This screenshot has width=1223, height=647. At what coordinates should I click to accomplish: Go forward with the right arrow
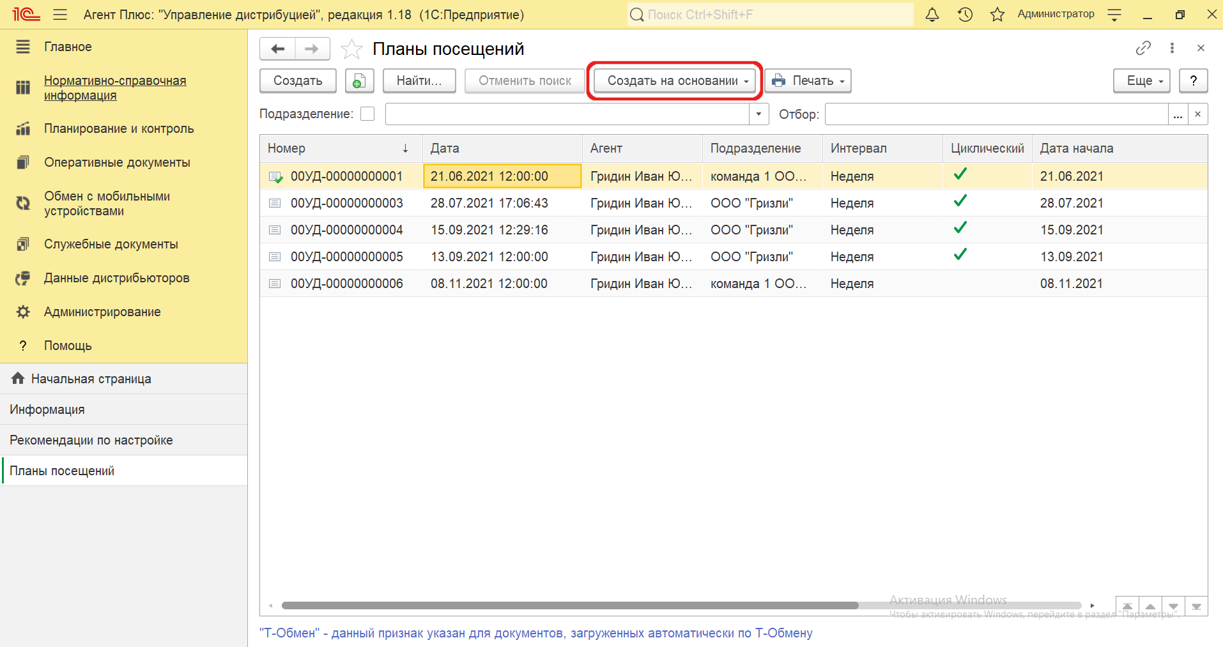pyautogui.click(x=312, y=49)
